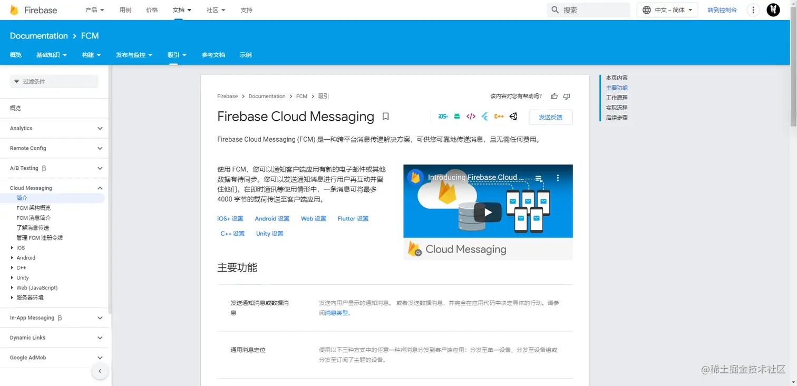Go to the 支持 menu item
Screen dimensions: 797x386
(246, 10)
